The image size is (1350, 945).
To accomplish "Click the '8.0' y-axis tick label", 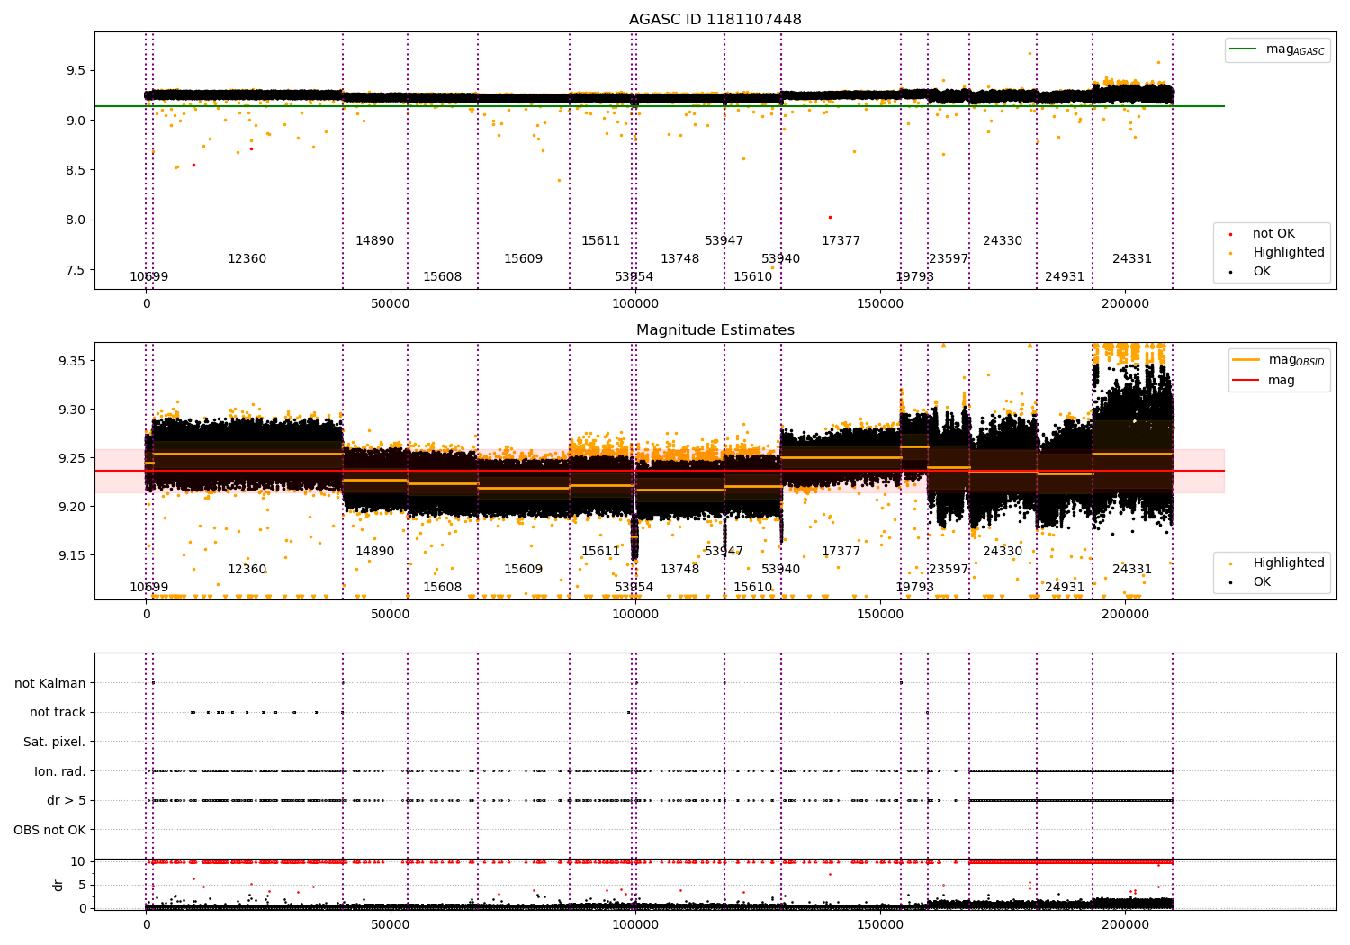I will 76,220.
